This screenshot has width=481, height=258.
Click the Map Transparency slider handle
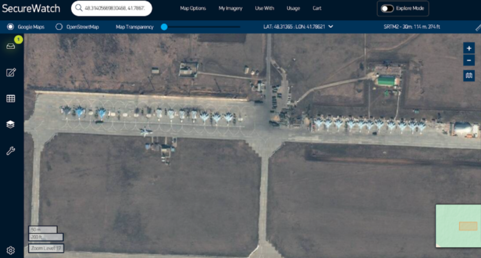click(x=164, y=27)
